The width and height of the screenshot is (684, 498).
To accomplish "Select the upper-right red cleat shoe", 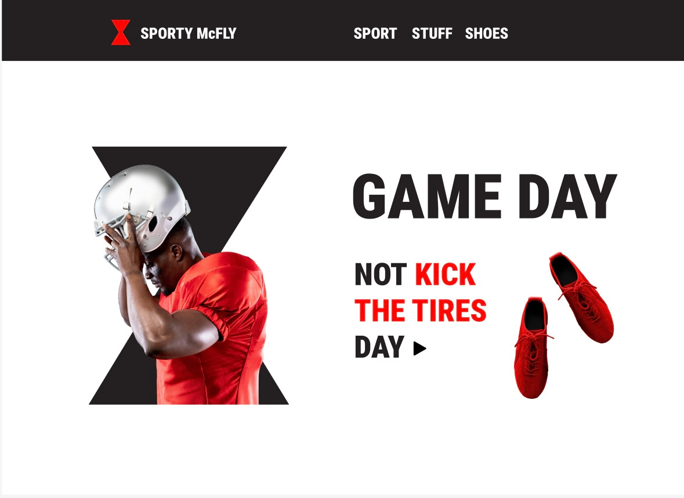I will coord(581,297).
